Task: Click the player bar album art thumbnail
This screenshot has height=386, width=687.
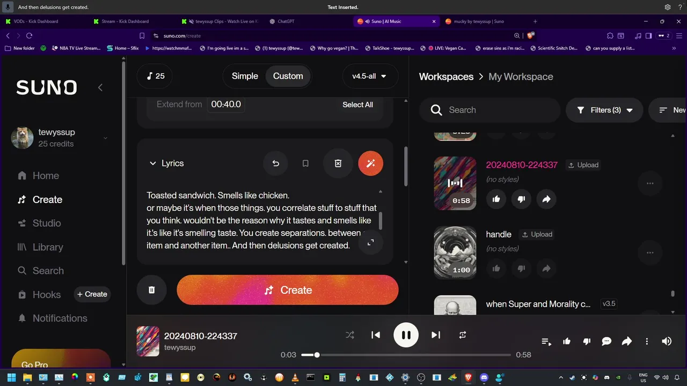Action: coord(148,342)
